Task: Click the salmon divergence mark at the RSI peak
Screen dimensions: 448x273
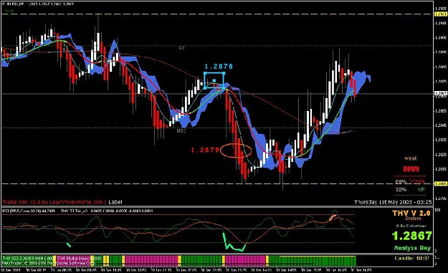Action: (x=333, y=218)
